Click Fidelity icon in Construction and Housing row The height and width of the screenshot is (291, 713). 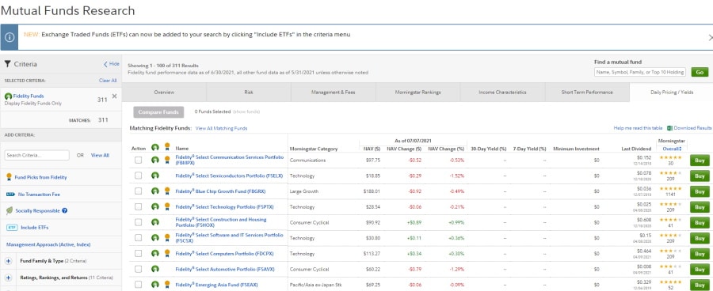(155, 222)
